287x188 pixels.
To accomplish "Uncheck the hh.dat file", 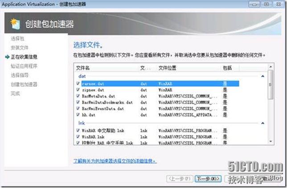I will (78, 114).
